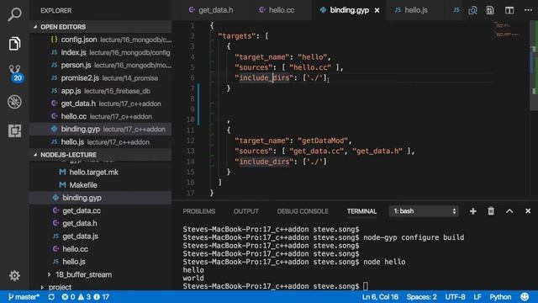538x303 pixels.
Task: Click the feedback smiley in status bar
Action: (525, 297)
